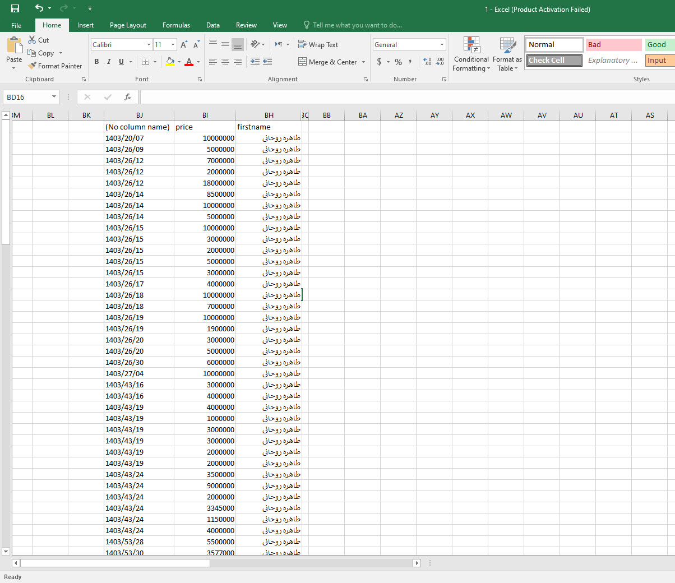Image resolution: width=675 pixels, height=583 pixels.
Task: Open the Name Box dropdown arrow
Action: coord(54,97)
